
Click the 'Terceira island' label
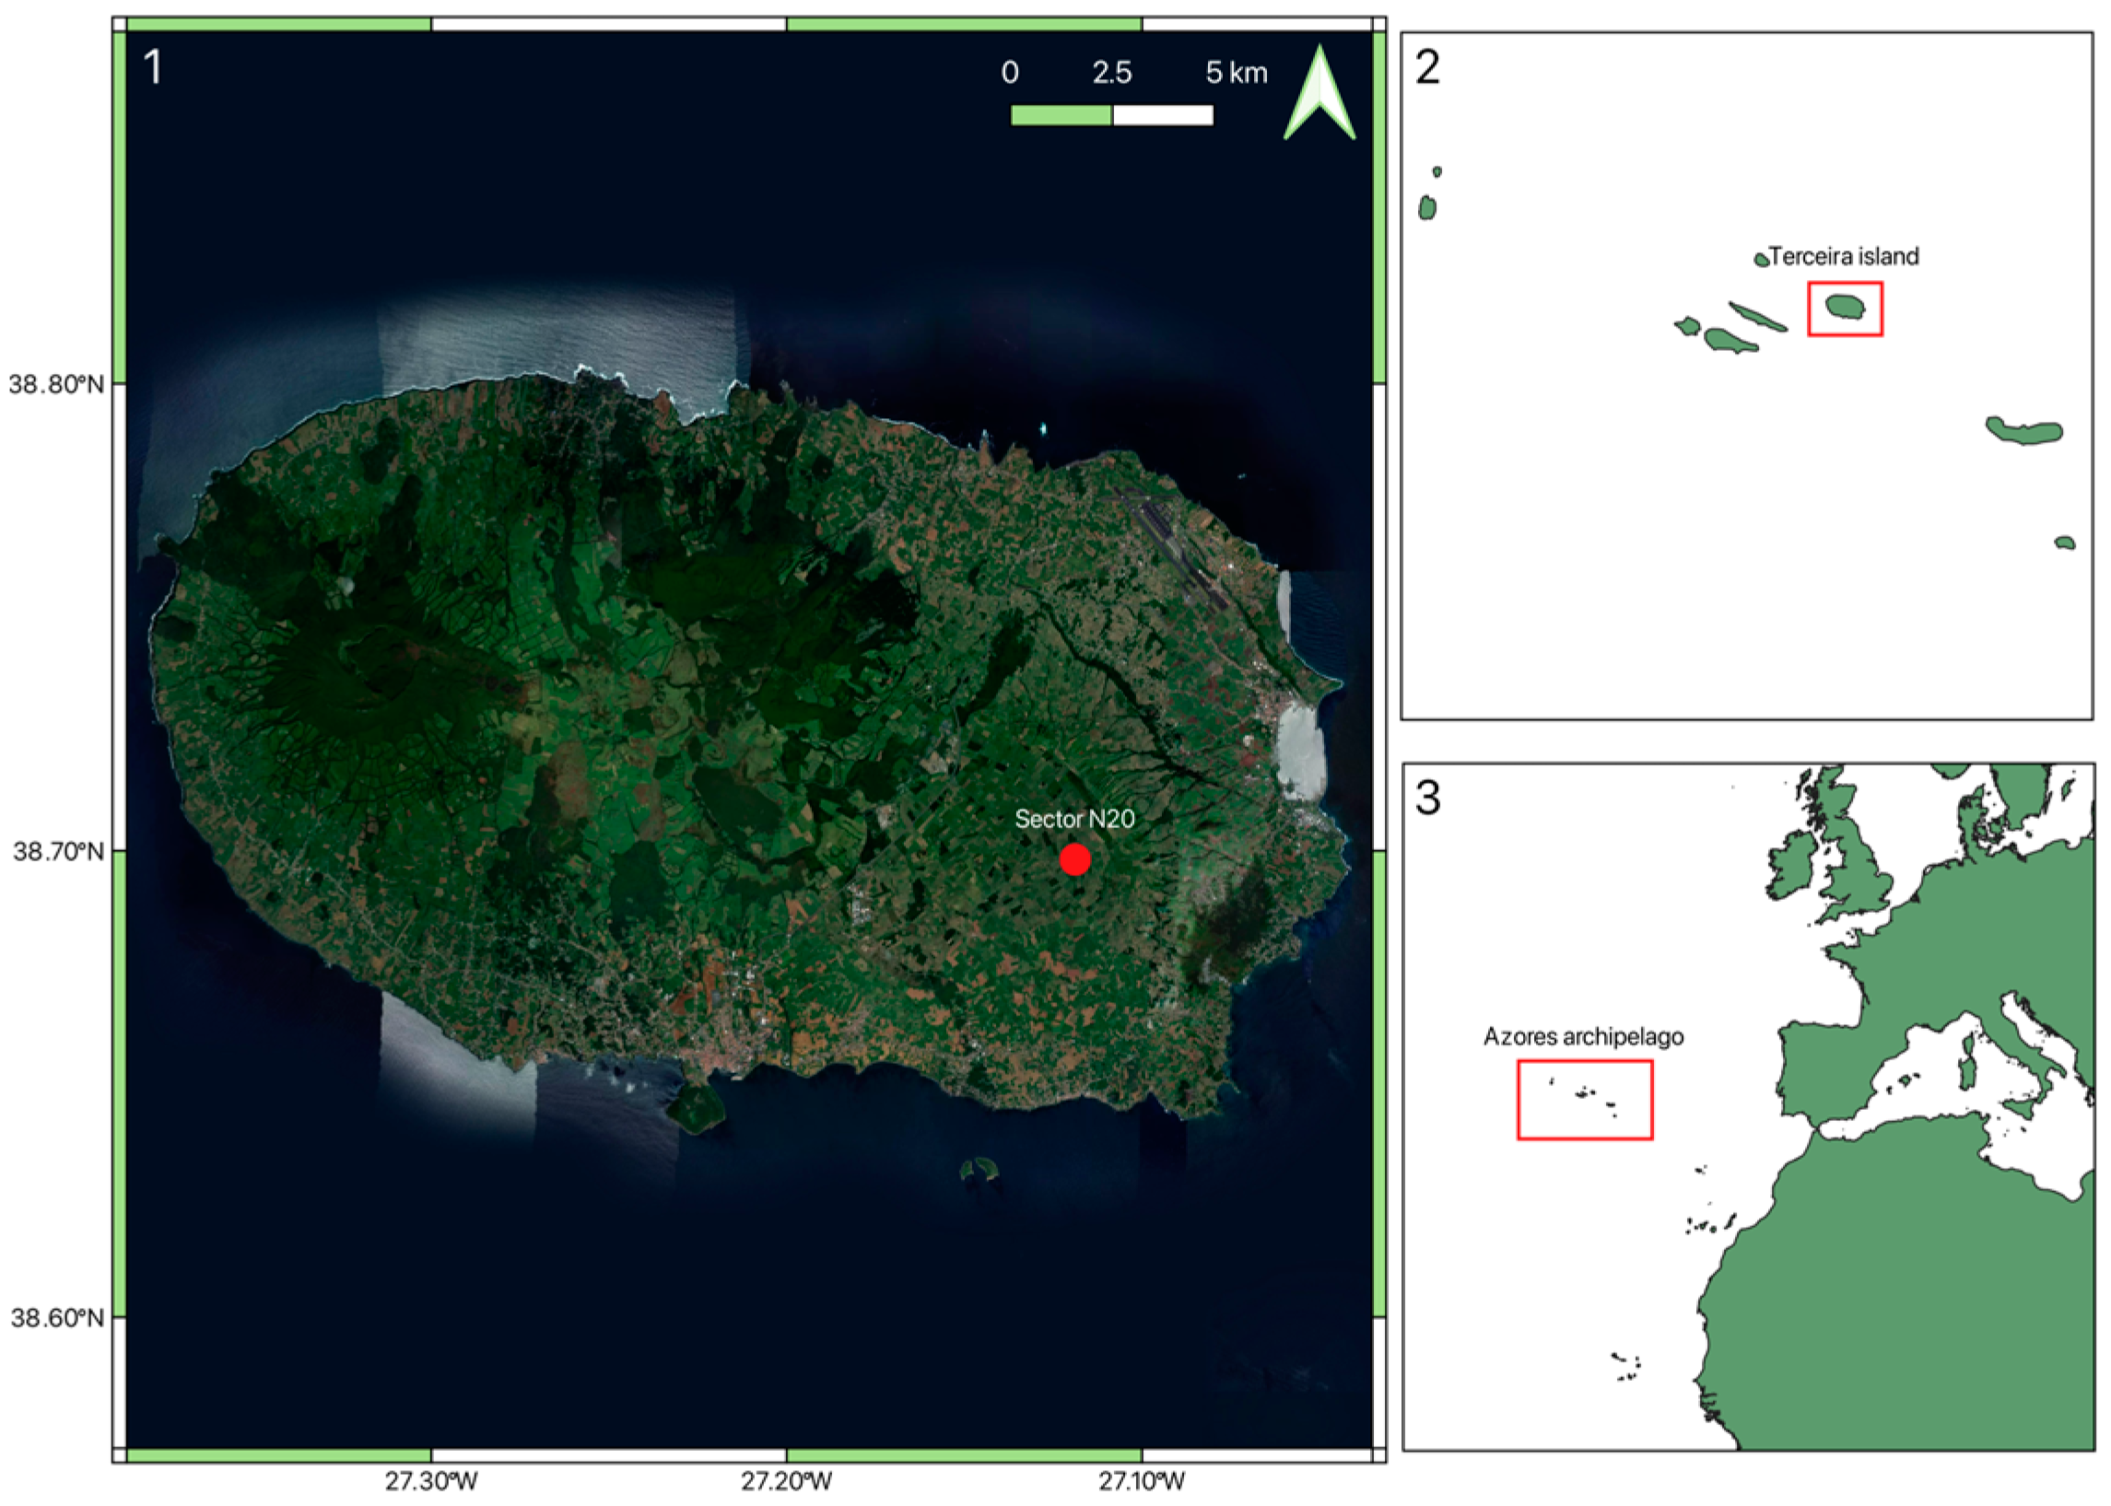coord(1843,256)
